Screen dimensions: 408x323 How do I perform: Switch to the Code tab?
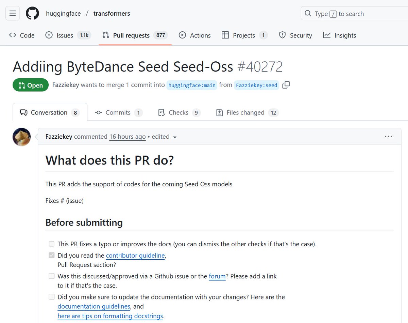point(22,35)
